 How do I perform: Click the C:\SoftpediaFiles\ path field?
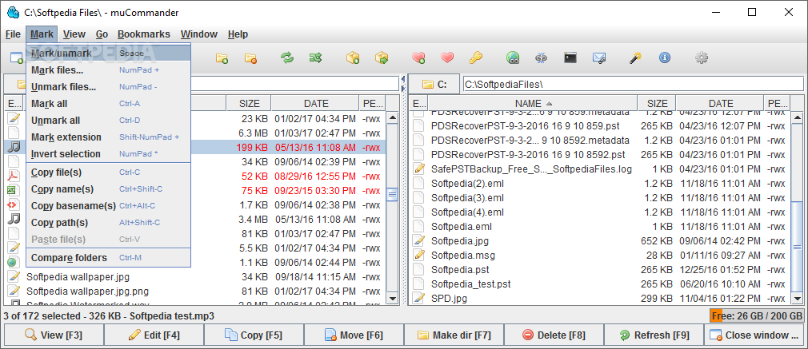633,84
